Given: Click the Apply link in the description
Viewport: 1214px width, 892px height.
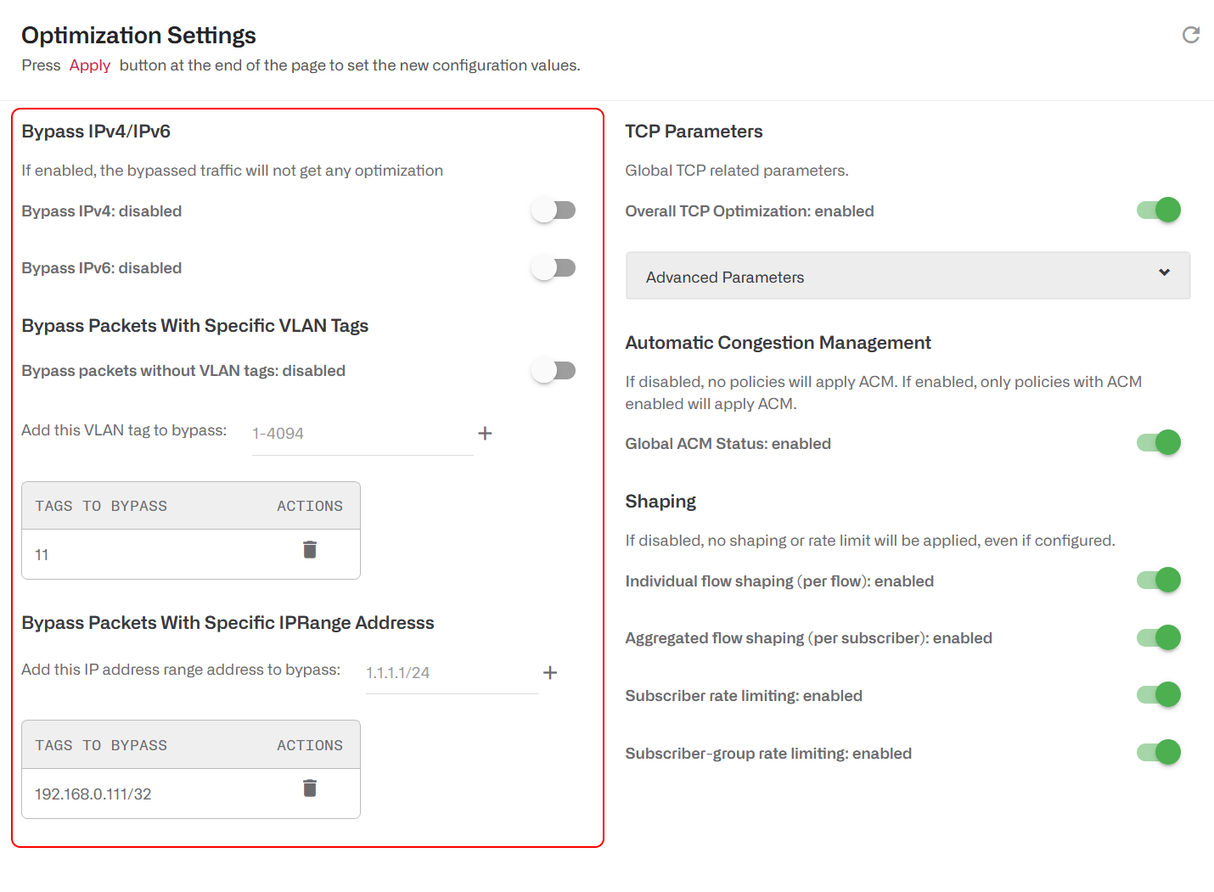Looking at the screenshot, I should coord(89,65).
